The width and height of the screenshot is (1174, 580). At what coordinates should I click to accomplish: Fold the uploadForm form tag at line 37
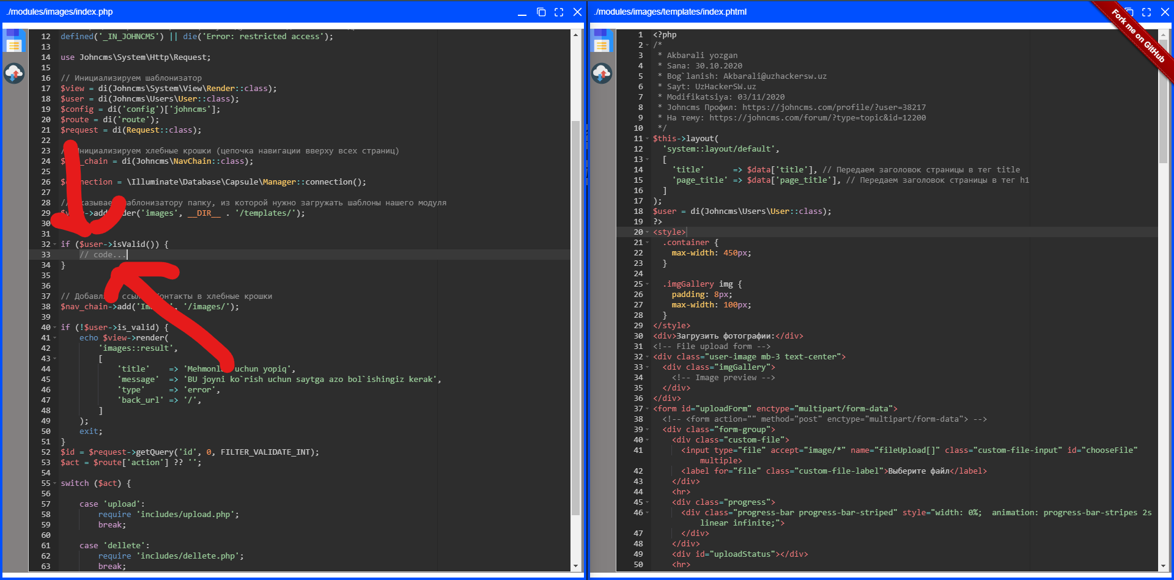point(648,409)
